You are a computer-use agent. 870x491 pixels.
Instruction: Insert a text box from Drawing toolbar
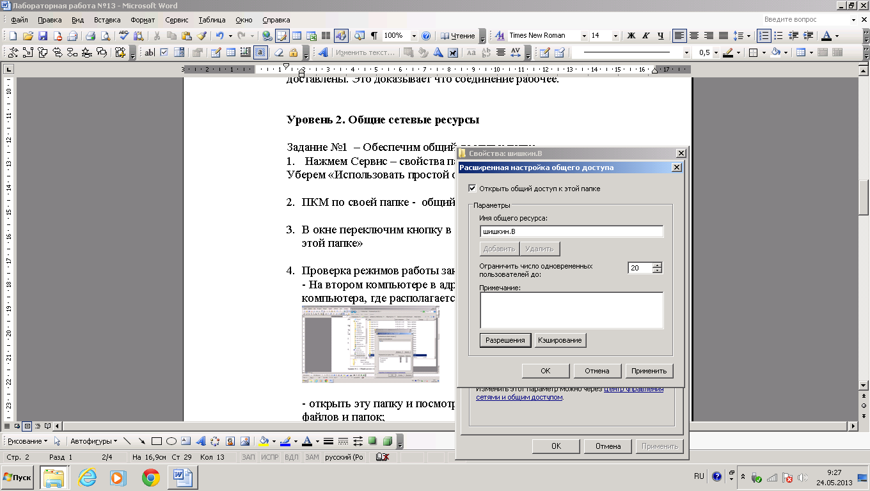tap(186, 441)
